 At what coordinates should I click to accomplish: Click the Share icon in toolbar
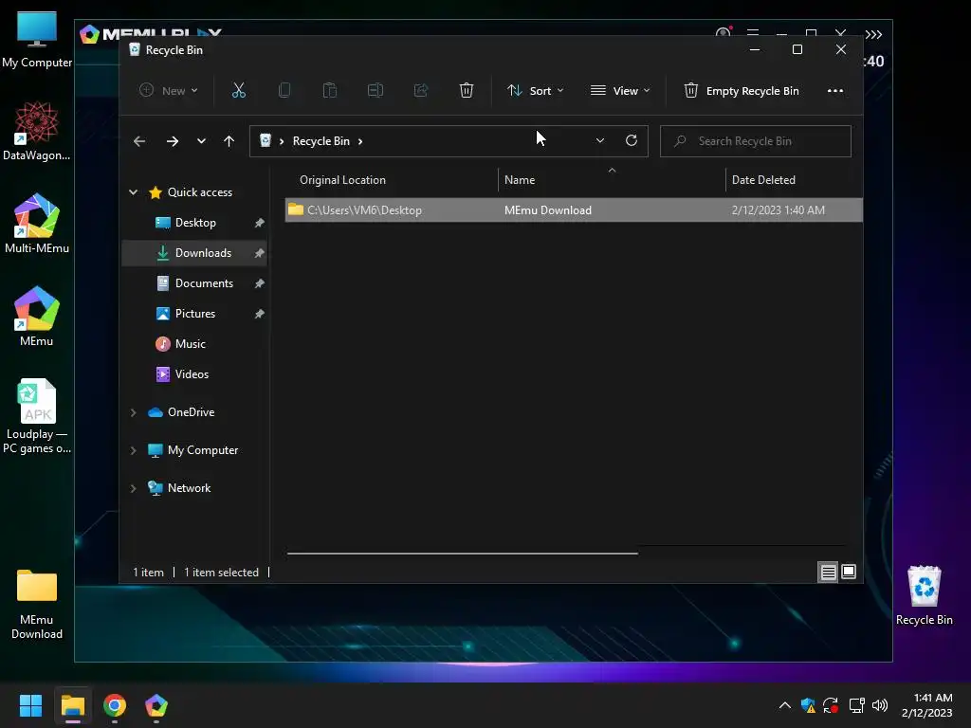point(421,90)
